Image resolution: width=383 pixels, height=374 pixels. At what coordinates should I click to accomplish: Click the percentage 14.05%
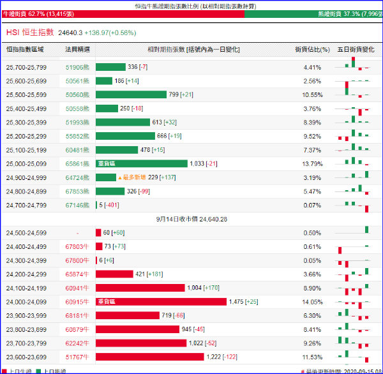click(312, 302)
